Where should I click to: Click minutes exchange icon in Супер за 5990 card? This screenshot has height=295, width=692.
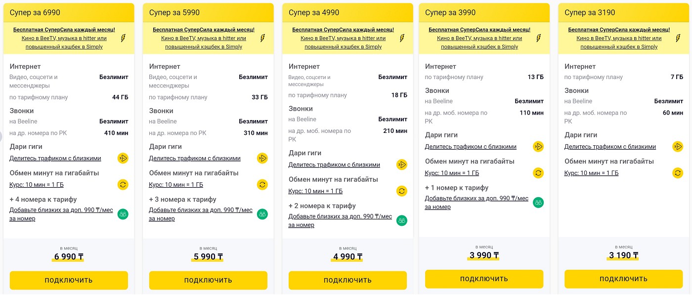(x=262, y=185)
